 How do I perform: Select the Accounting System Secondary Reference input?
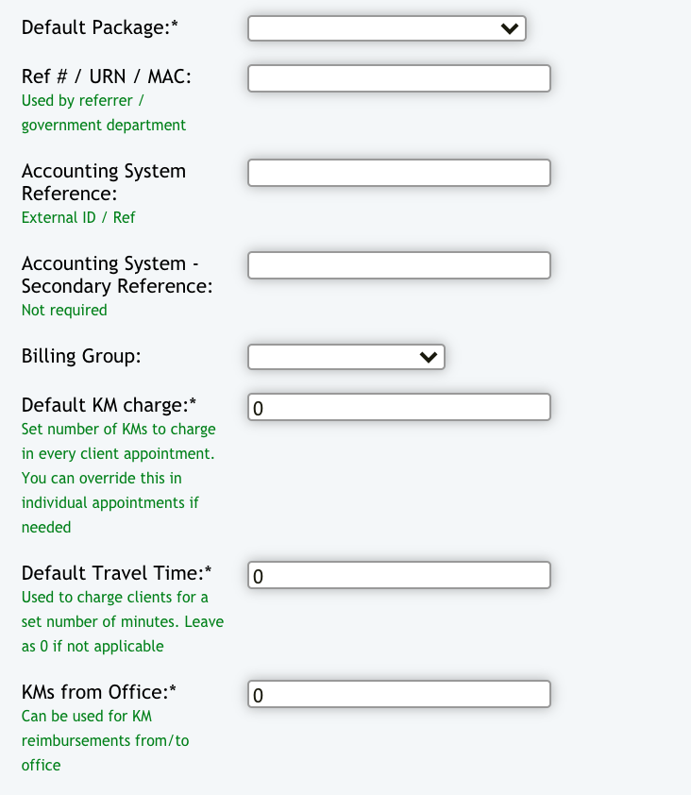[398, 265]
